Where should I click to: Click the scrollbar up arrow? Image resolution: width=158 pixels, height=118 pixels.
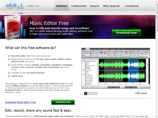click(x=157, y=2)
